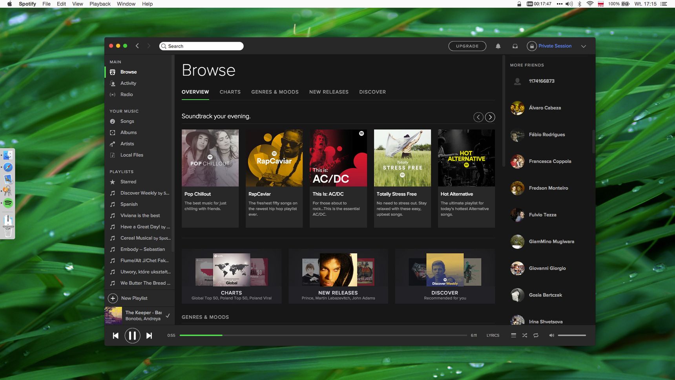Select the Overview tab
The image size is (675, 380).
[195, 92]
